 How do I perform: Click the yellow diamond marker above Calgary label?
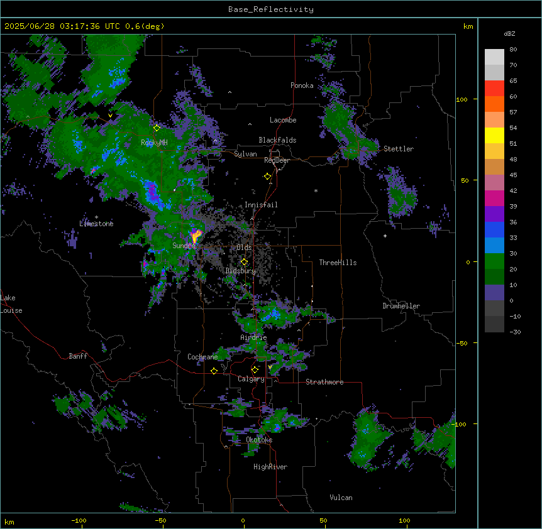pyautogui.click(x=255, y=370)
